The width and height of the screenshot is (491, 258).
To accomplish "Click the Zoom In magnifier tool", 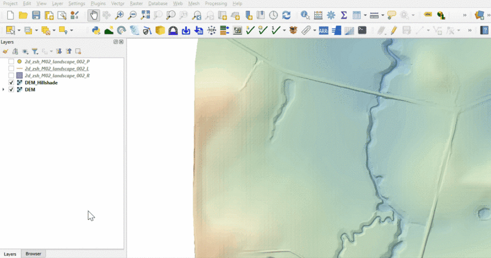I will 120,15.
